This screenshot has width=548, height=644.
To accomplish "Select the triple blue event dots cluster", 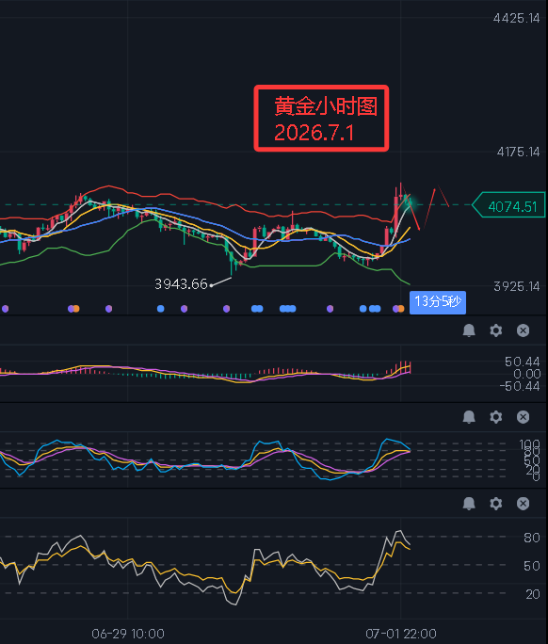I will click(x=287, y=309).
